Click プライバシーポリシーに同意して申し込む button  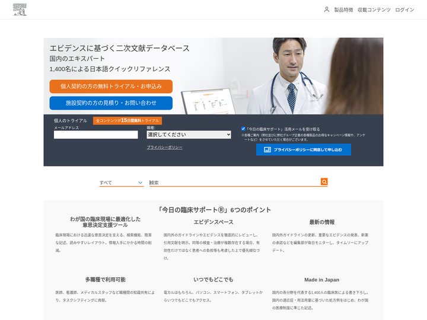point(304,150)
